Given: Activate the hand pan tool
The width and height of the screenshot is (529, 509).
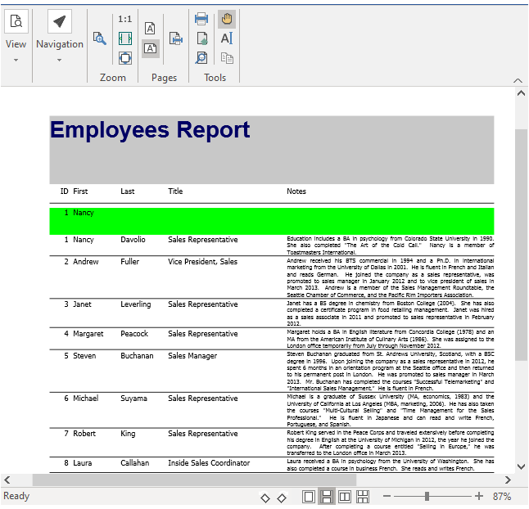Looking at the screenshot, I should [x=227, y=18].
